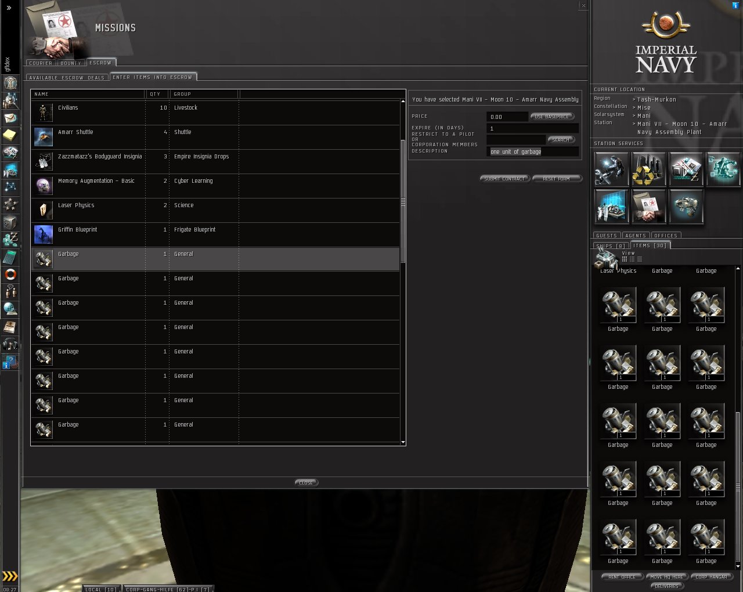Image resolution: width=743 pixels, height=592 pixels.
Task: Click the Amarr Shuttle item icon
Action: tap(43, 137)
